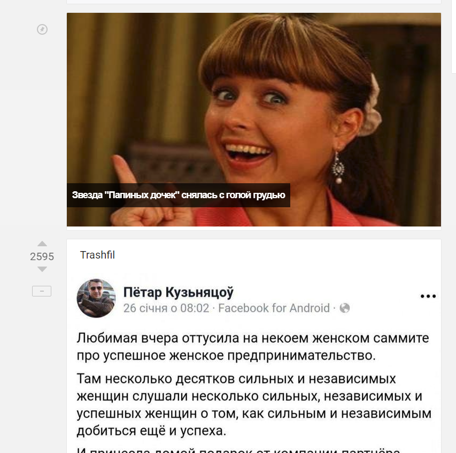This screenshot has width=456, height=453.
Task: Click the public globe visibility icon
Action: 345,308
